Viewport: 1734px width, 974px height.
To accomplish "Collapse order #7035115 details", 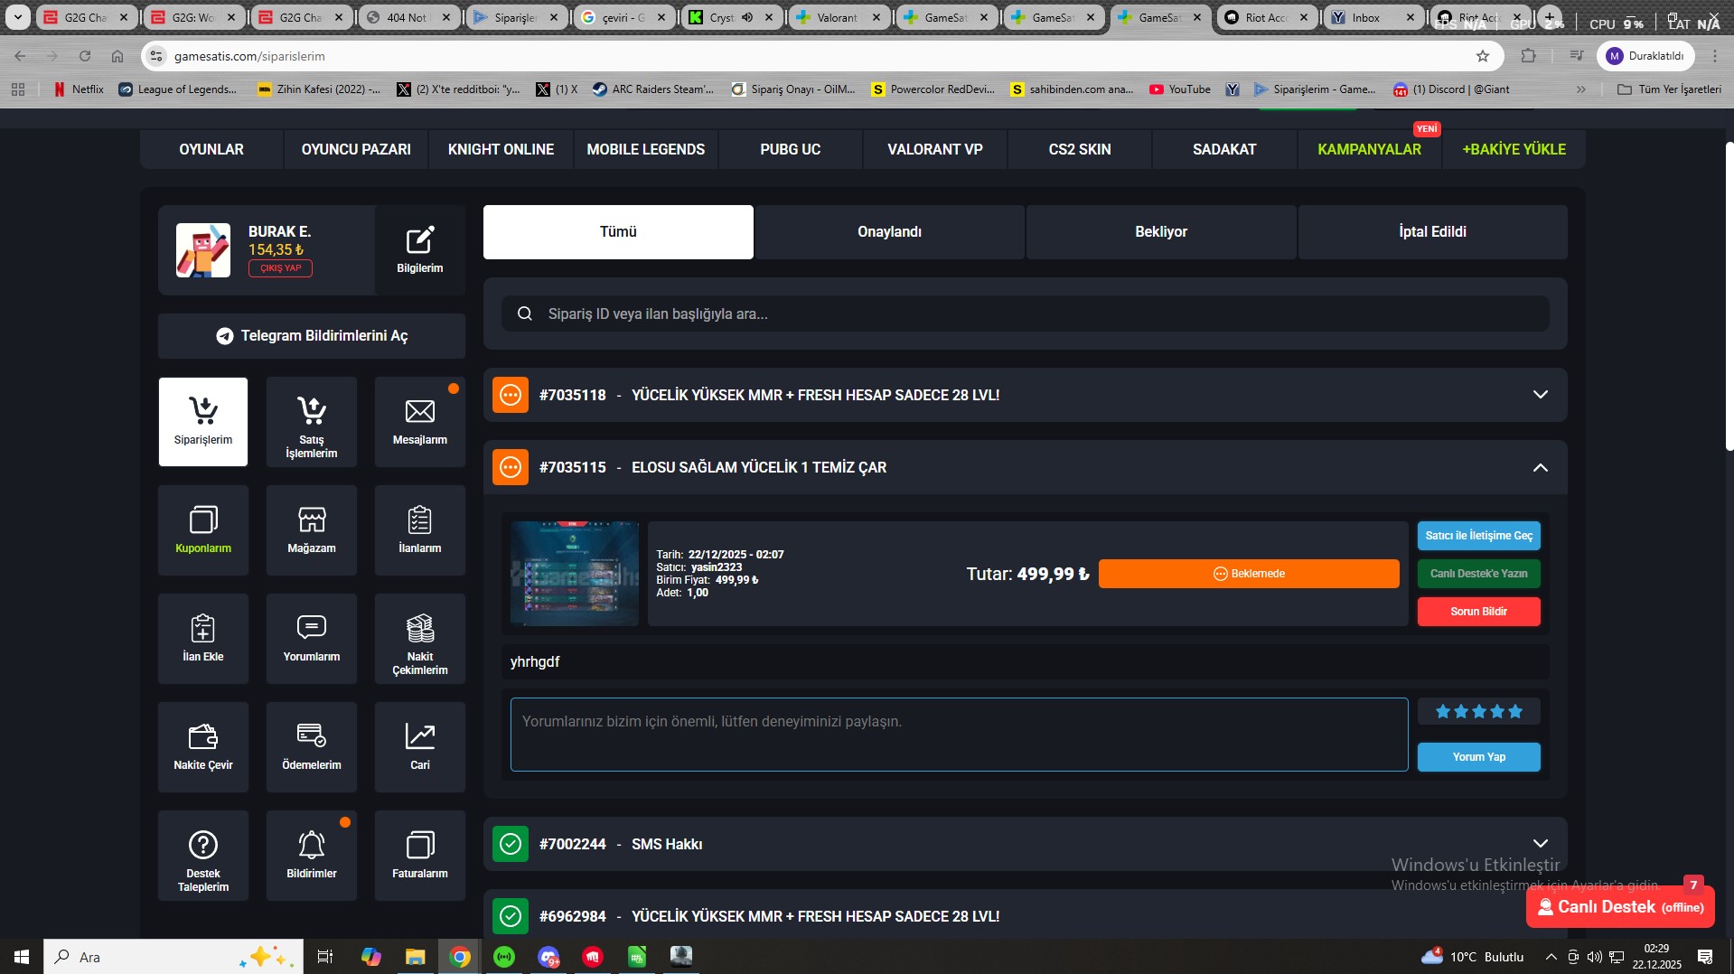I will click(1541, 467).
